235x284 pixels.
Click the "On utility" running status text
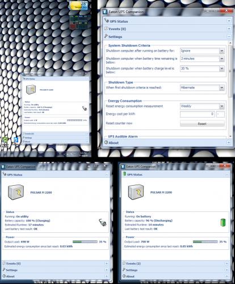pos(22,216)
